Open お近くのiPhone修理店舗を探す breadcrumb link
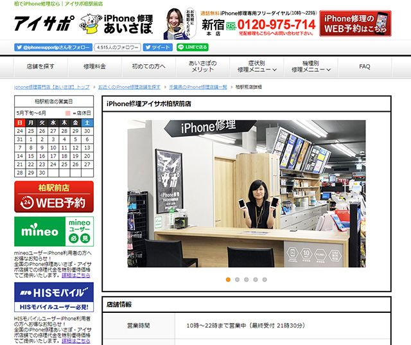The height and width of the screenshot is (345, 411). pos(129,87)
